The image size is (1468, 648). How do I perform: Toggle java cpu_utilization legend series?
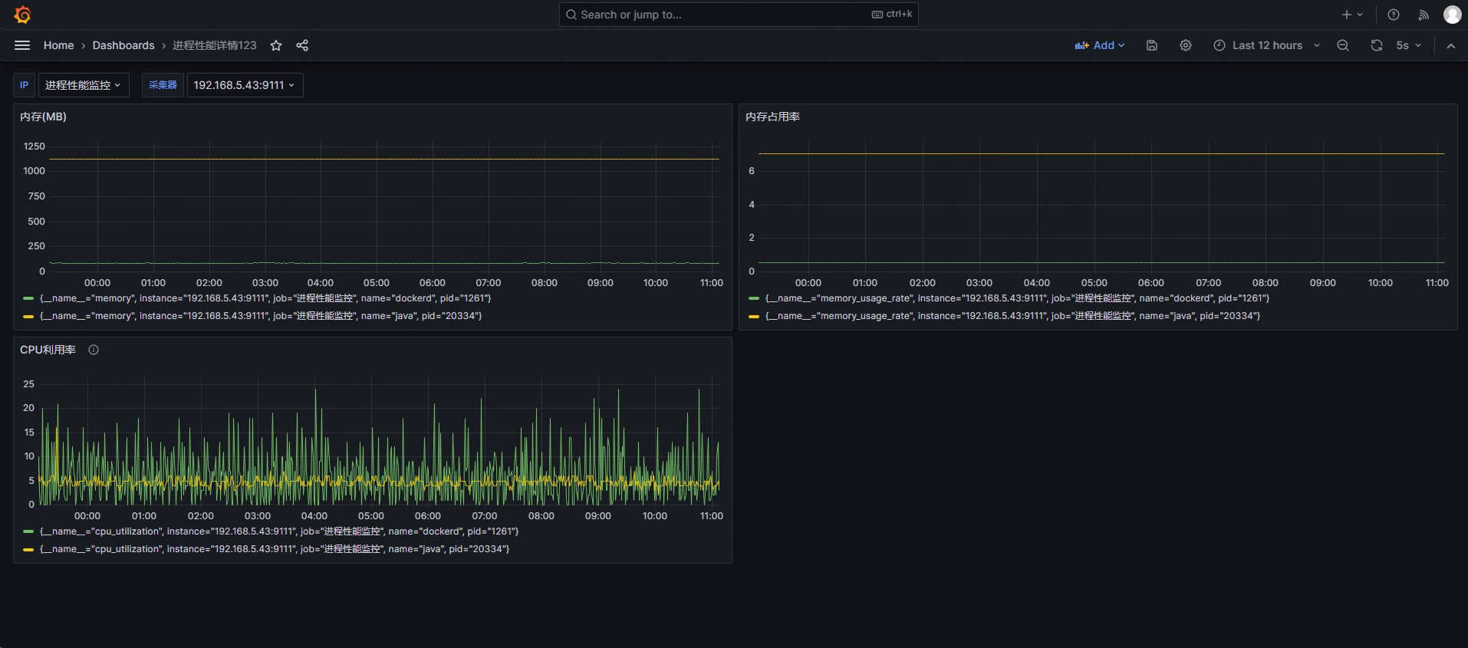[275, 549]
